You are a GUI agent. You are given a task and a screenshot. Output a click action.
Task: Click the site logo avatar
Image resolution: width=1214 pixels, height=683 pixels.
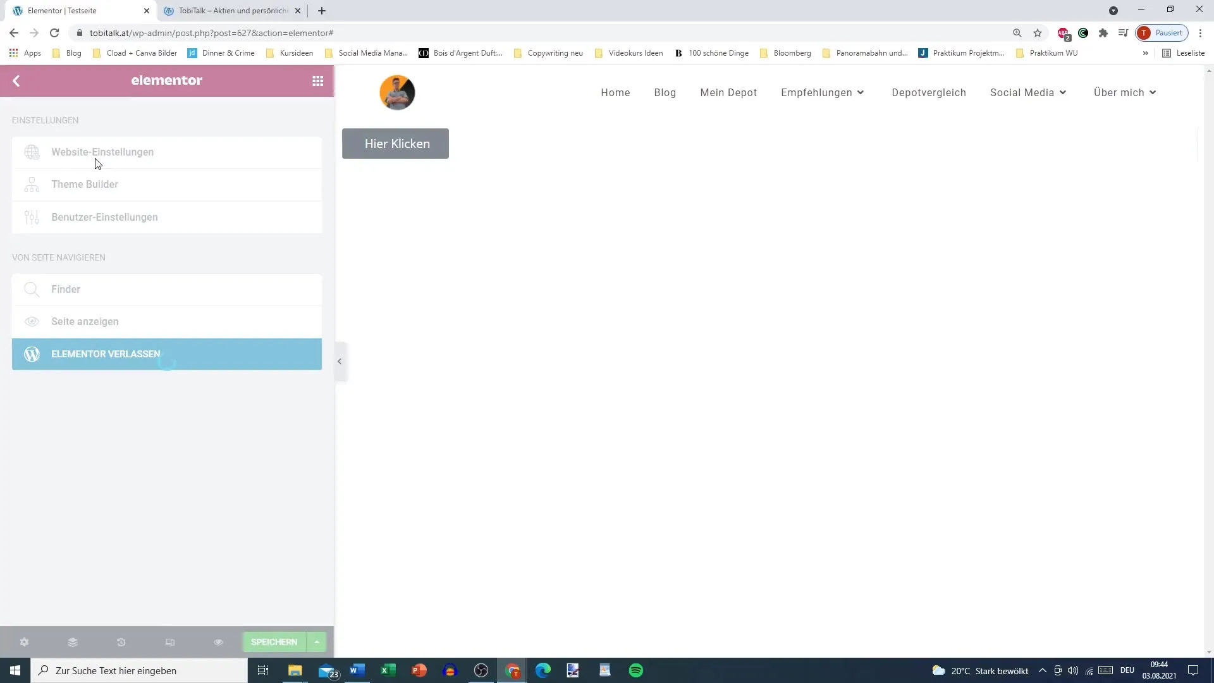397,92
